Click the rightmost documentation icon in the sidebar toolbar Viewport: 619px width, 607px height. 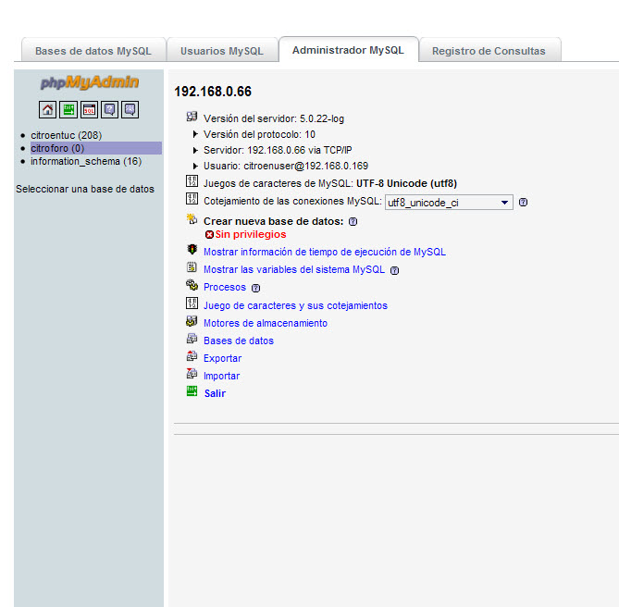130,110
